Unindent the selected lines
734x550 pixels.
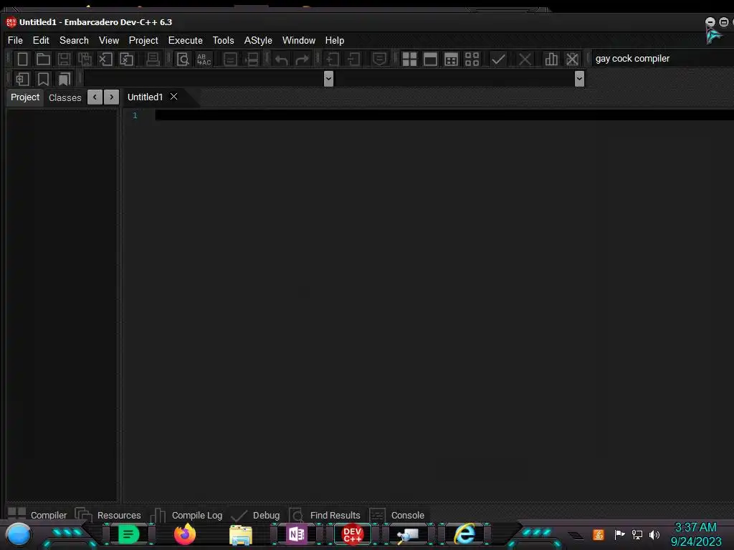click(354, 59)
